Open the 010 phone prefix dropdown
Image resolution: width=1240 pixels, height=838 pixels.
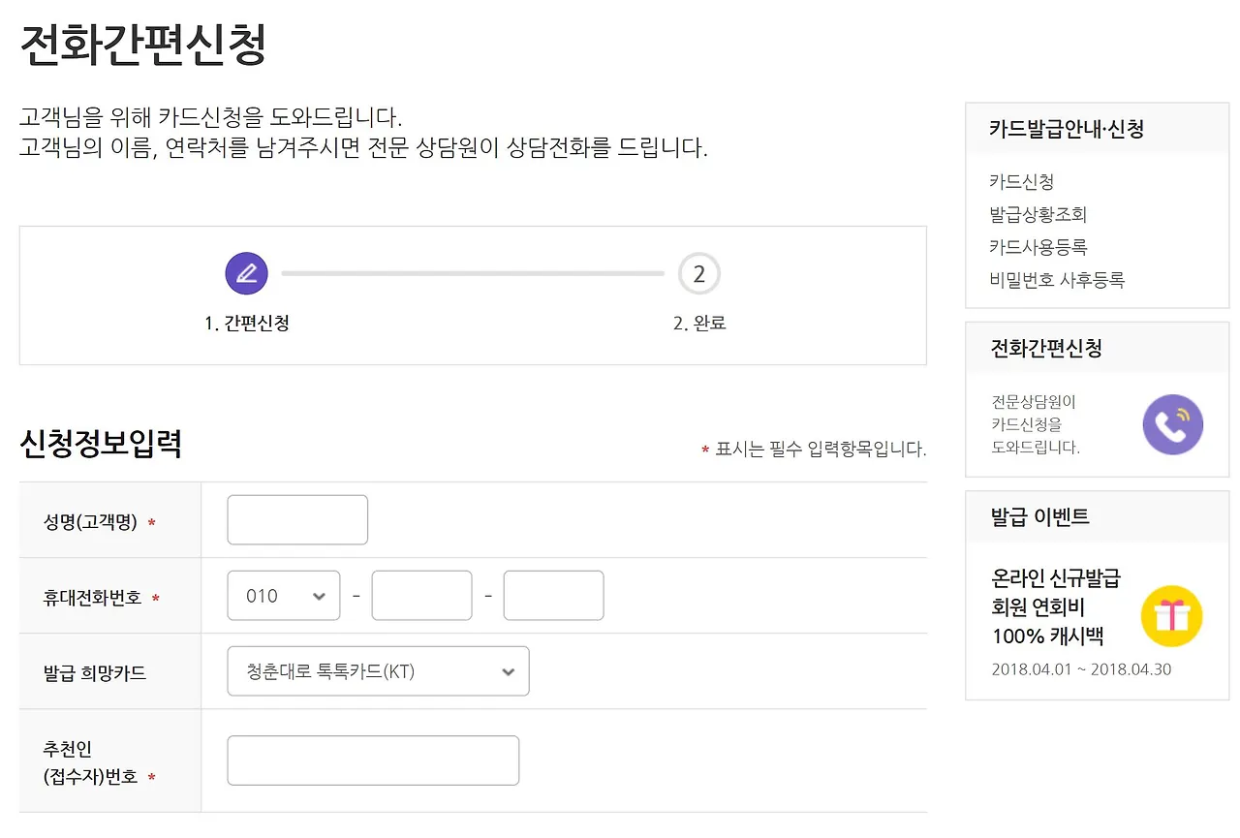284,596
